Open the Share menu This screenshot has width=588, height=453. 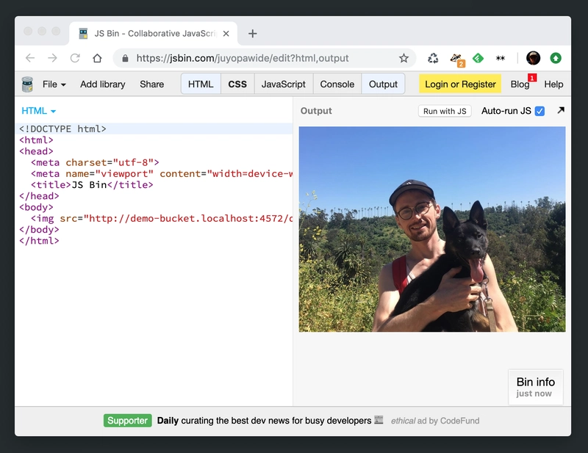[152, 84]
